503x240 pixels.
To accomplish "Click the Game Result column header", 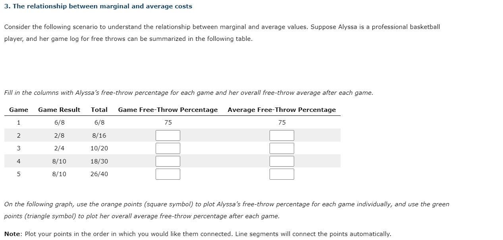I will pyautogui.click(x=59, y=109).
